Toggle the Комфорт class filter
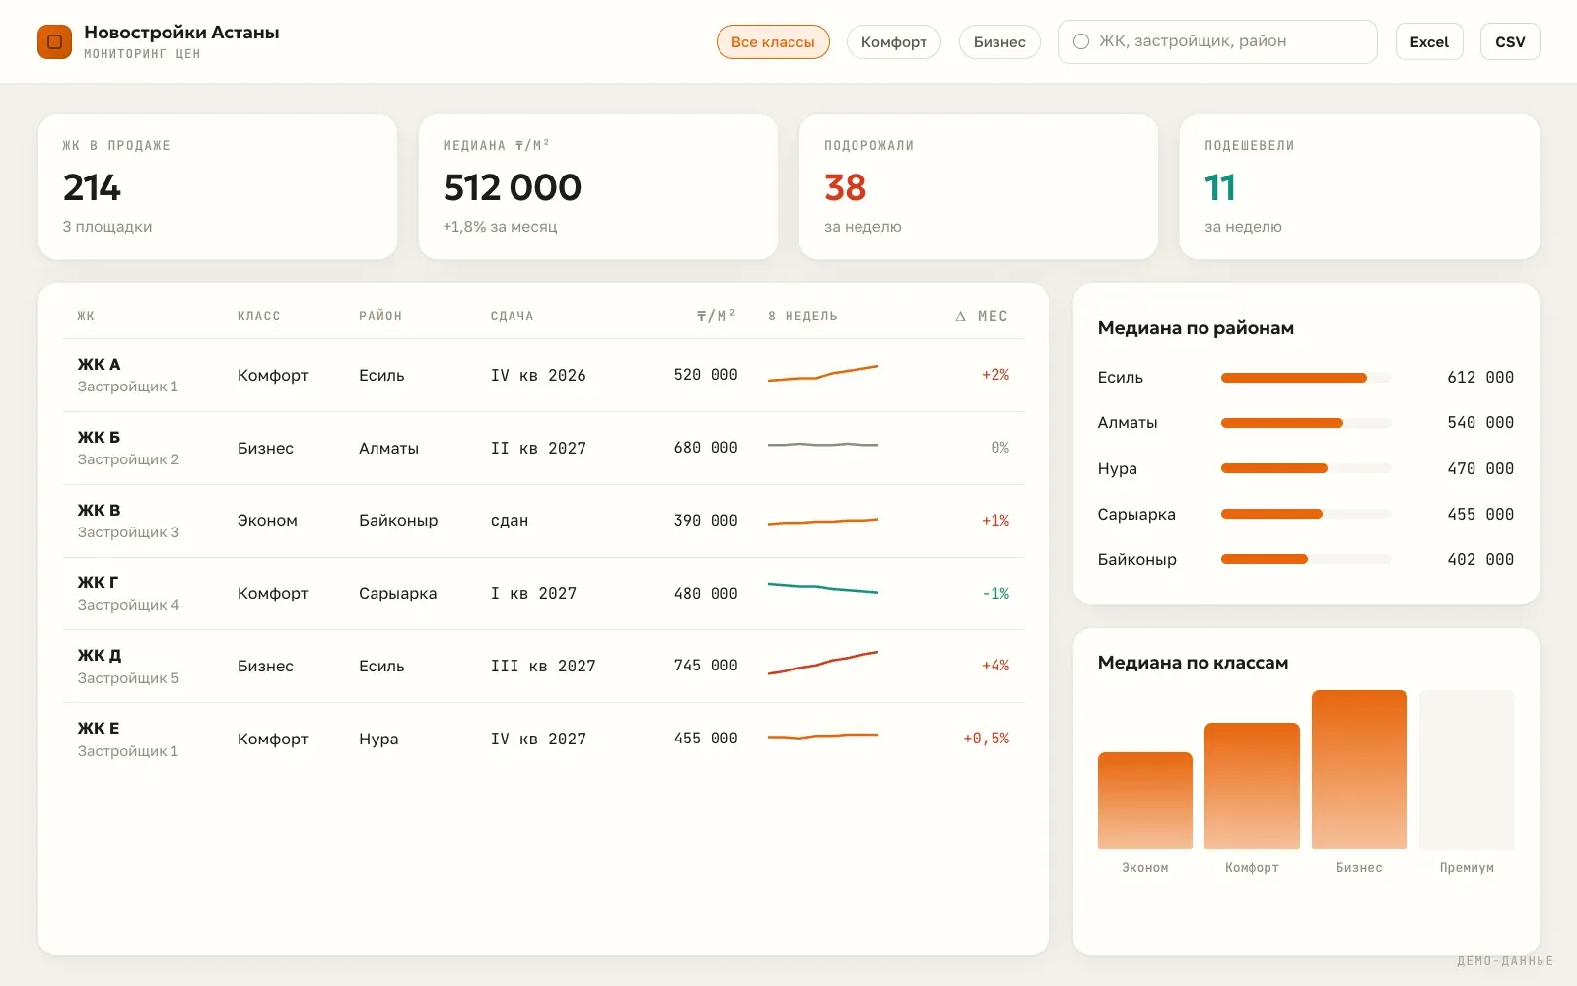The height and width of the screenshot is (986, 1577). click(x=894, y=42)
